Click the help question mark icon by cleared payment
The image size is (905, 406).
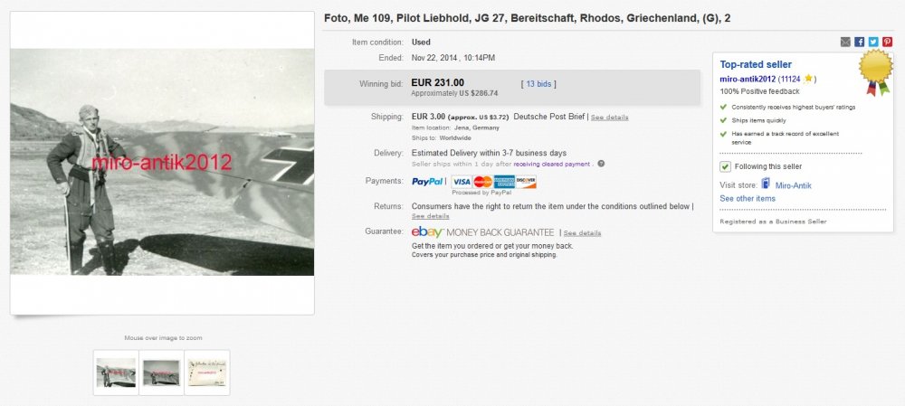(x=601, y=164)
